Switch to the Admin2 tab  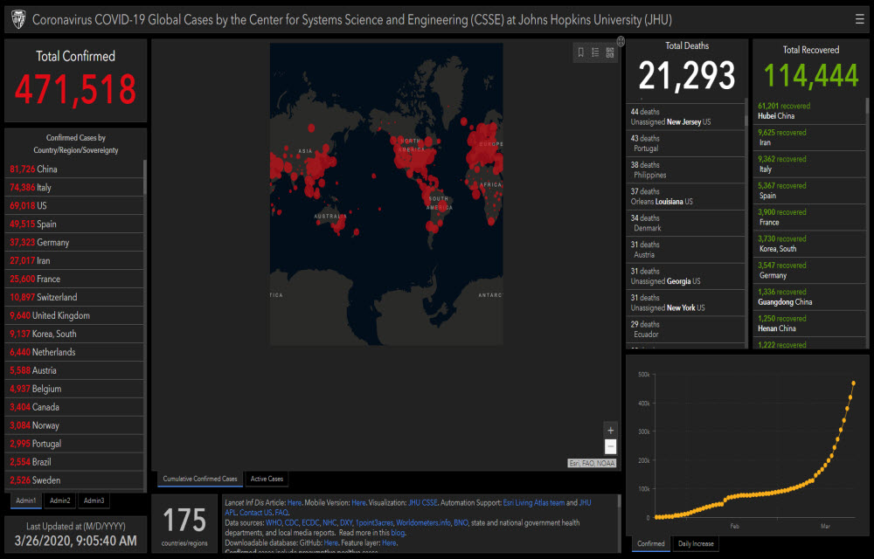coord(59,500)
